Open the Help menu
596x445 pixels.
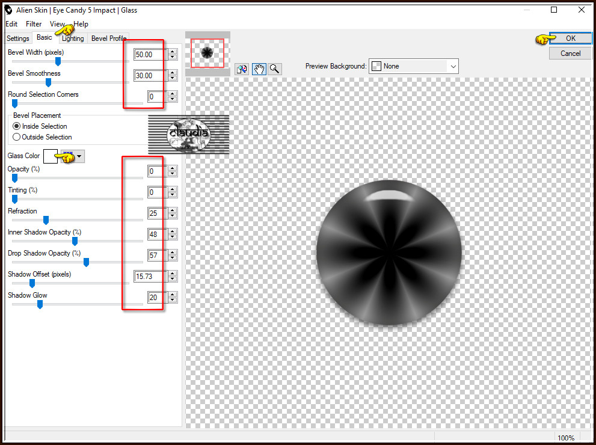(x=81, y=24)
